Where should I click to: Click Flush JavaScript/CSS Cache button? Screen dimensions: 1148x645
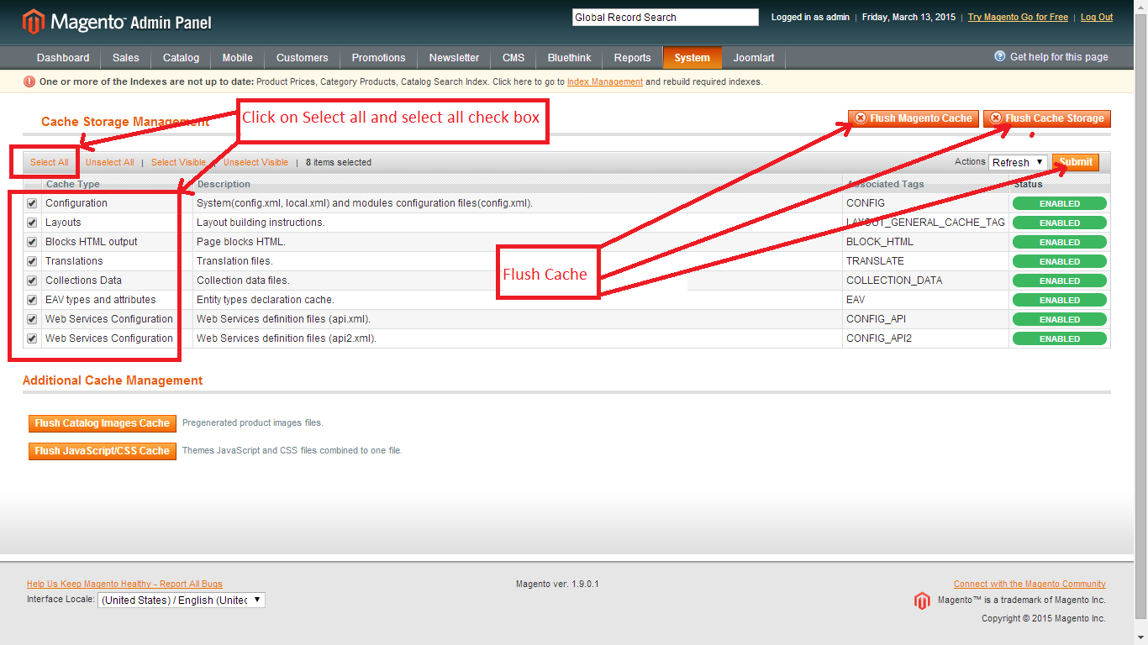pyautogui.click(x=103, y=451)
